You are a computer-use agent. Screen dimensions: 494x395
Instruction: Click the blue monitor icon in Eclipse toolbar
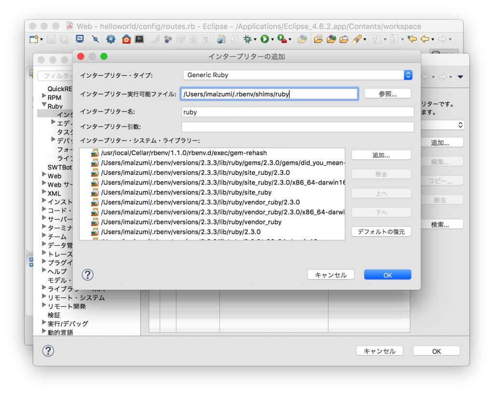pos(80,39)
